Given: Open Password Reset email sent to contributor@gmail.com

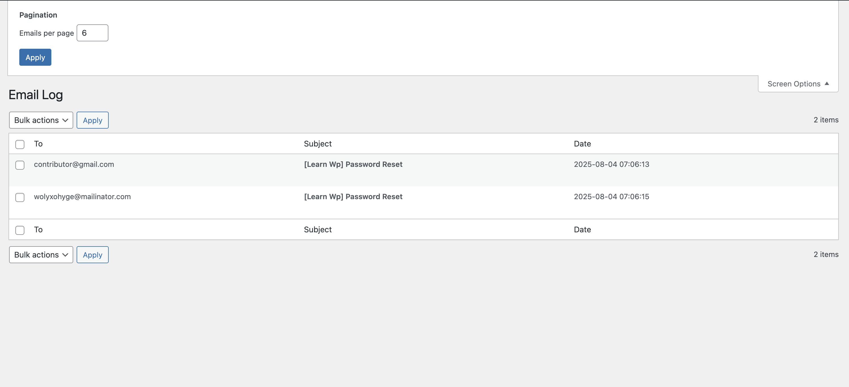Looking at the screenshot, I should point(353,164).
